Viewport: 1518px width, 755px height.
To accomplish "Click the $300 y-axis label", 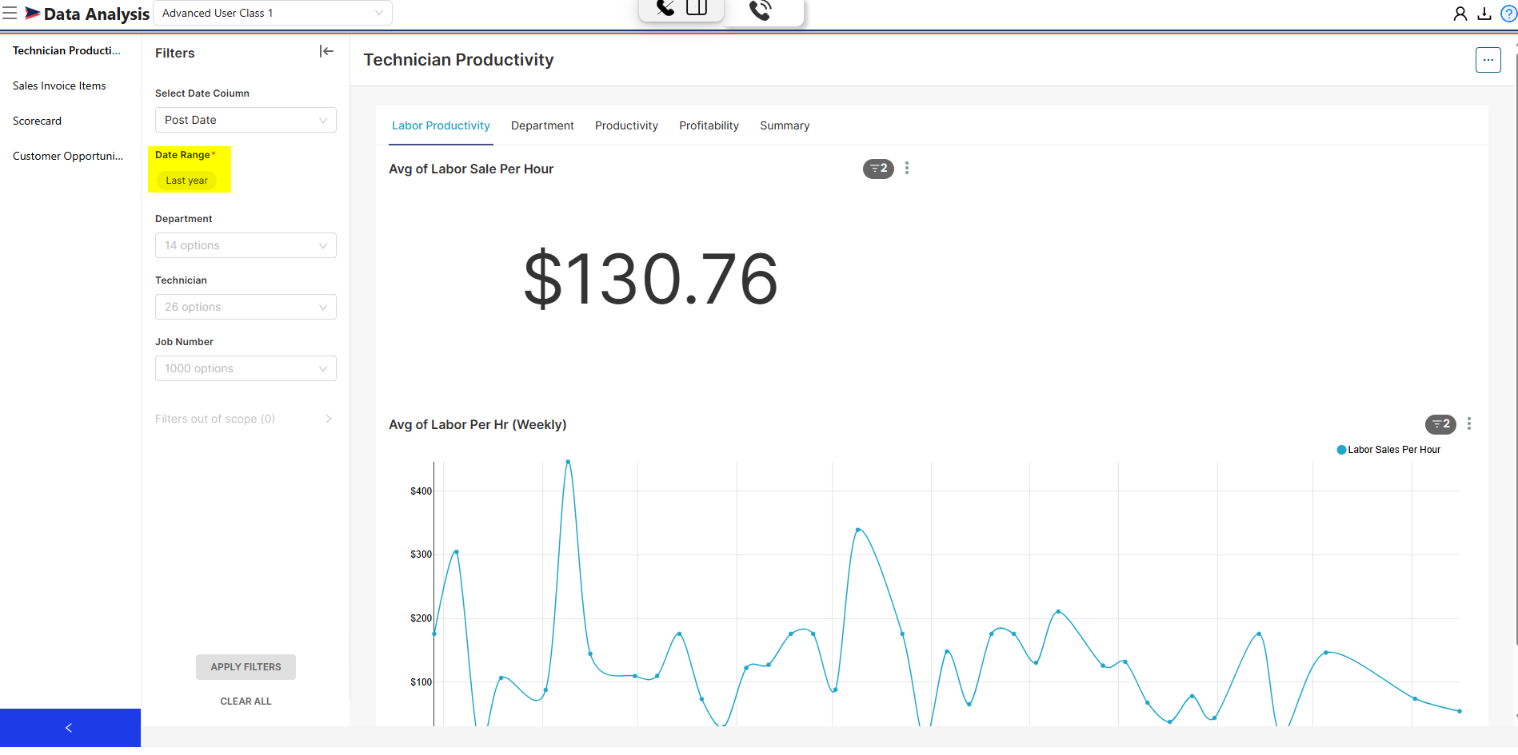I will [x=421, y=554].
